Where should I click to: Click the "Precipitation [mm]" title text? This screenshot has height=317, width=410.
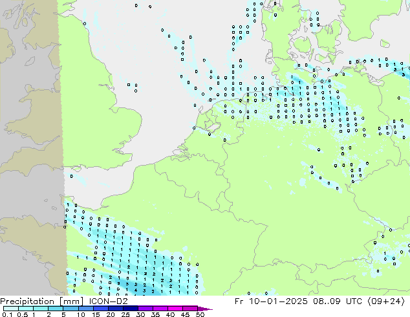click(42, 301)
